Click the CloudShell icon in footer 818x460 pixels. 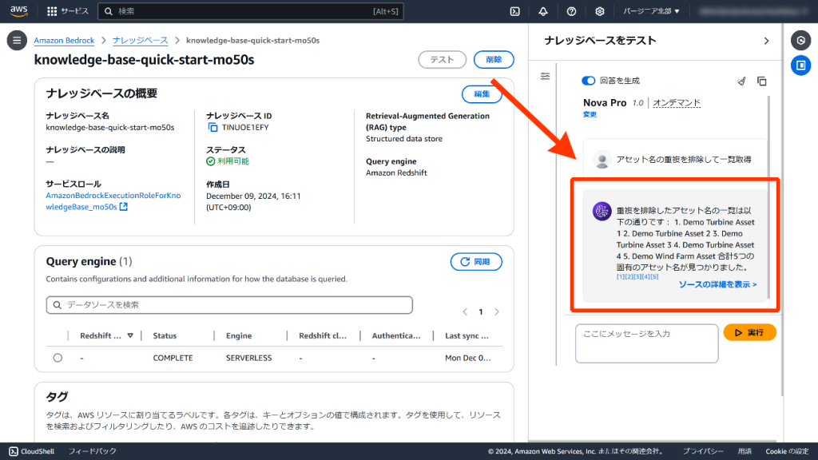[14, 451]
